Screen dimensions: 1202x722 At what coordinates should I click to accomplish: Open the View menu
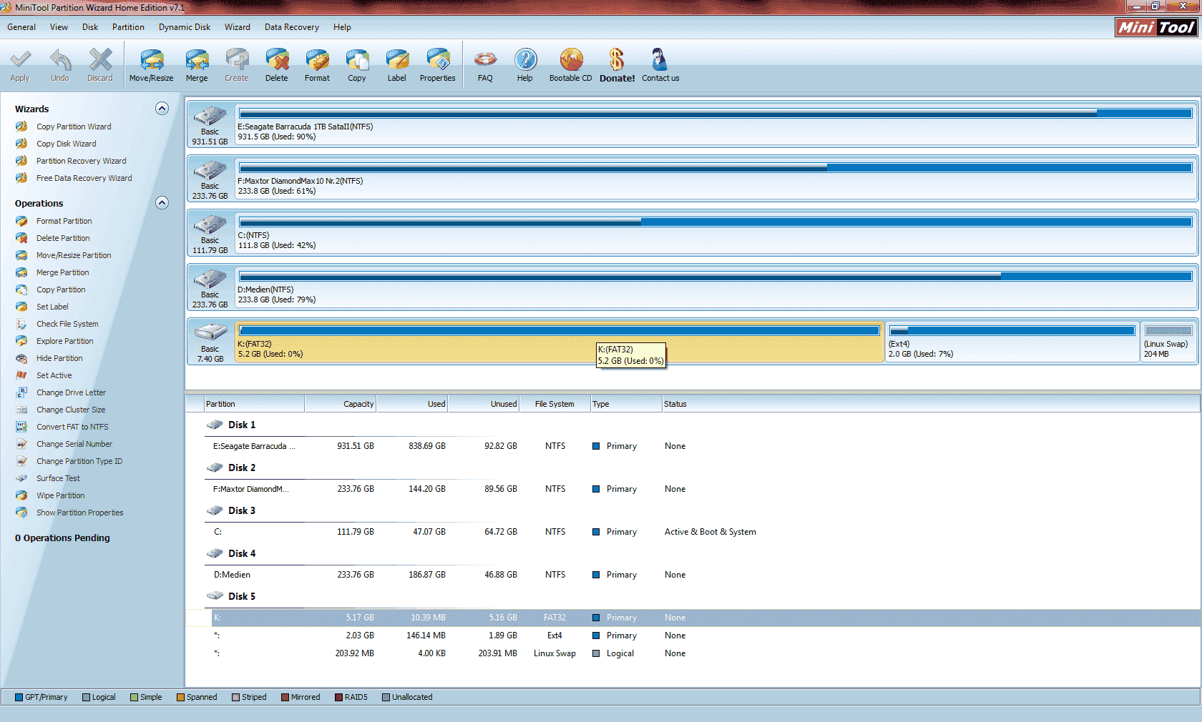tap(59, 27)
